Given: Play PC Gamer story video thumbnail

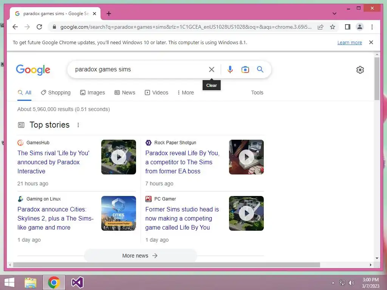Looking at the screenshot, I should [x=246, y=213].
